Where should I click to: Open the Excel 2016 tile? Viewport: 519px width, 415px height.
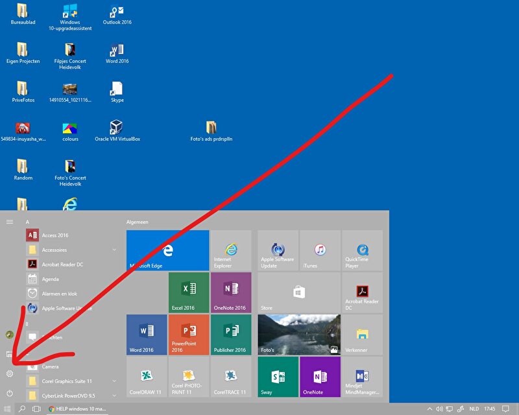[189, 292]
